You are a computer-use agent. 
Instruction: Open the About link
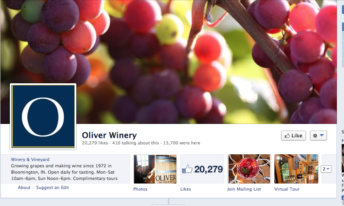pyautogui.click(x=24, y=187)
